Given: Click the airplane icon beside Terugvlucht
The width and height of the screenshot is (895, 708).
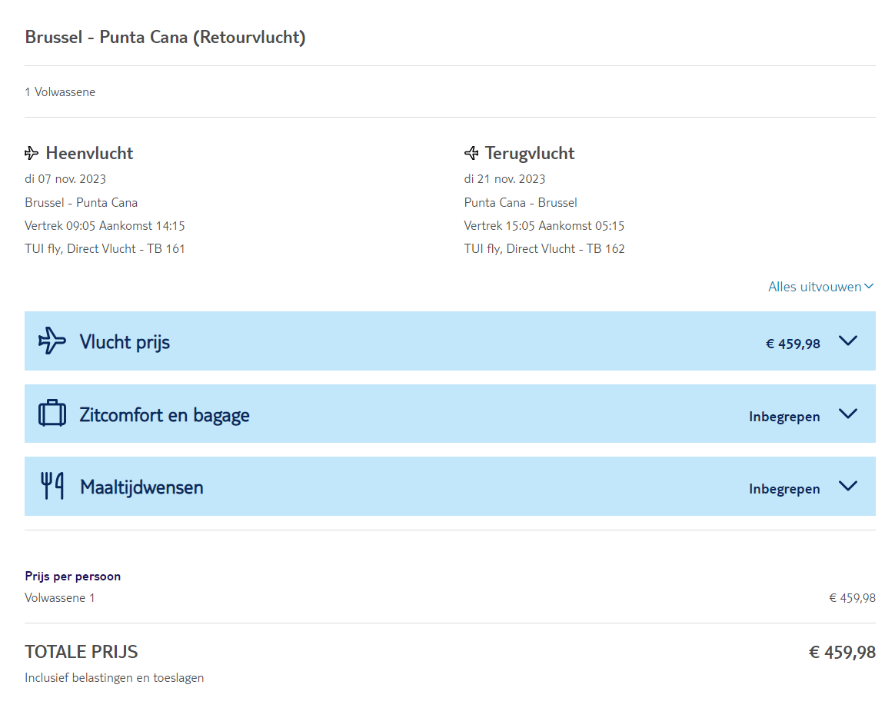Looking at the screenshot, I should pyautogui.click(x=471, y=154).
